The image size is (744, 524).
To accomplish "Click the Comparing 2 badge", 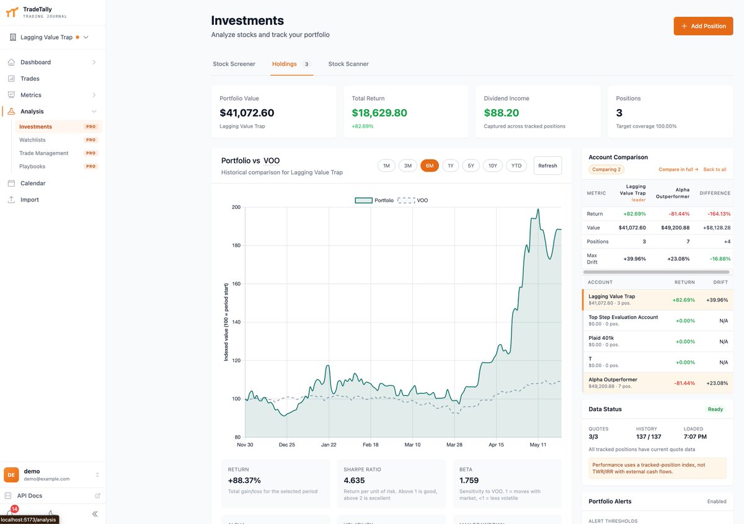I will click(605, 169).
